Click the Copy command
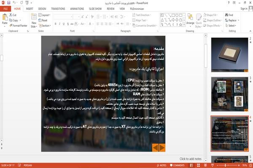The width and height of the screenshot is (253, 168). point(14,20)
